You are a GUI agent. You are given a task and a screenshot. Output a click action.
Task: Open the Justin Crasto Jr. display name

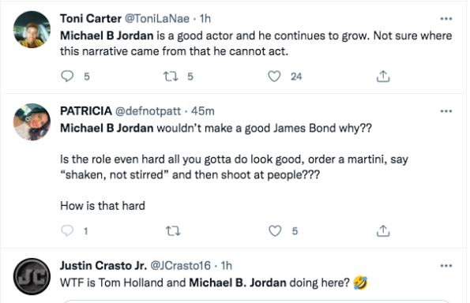tap(103, 266)
